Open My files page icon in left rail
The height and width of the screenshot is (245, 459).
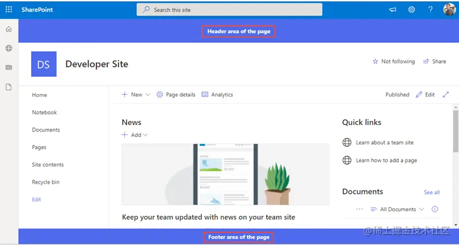click(9, 87)
